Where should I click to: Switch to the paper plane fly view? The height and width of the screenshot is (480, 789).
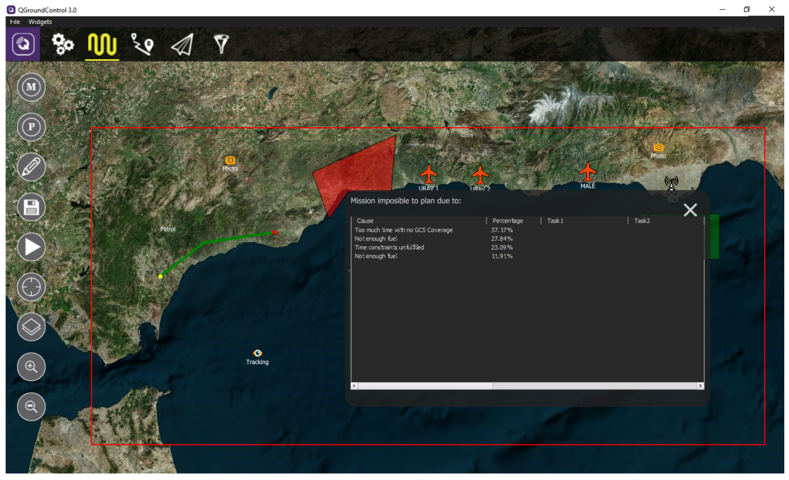click(x=182, y=44)
